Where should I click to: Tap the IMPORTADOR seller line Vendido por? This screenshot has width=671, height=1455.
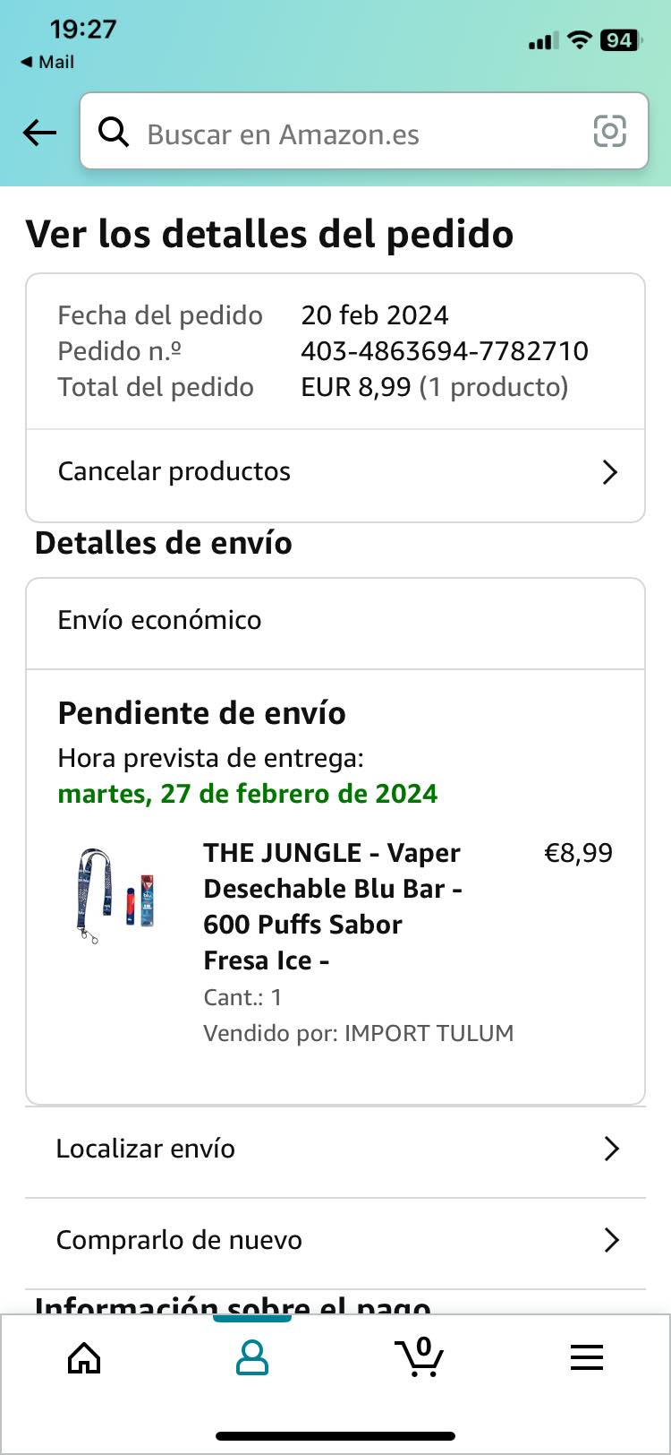click(358, 1033)
